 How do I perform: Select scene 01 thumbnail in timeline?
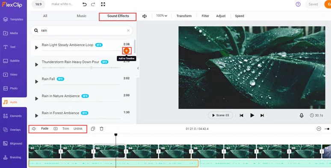(44, 151)
